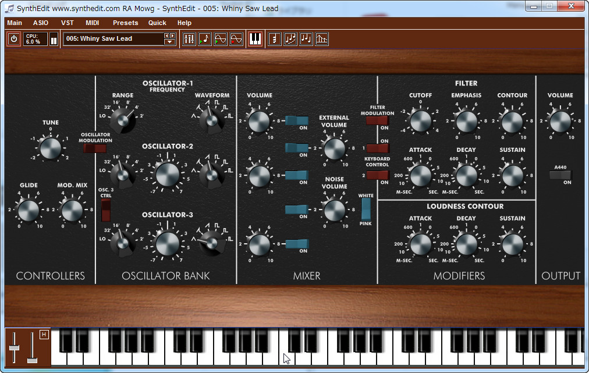Click the Filter Cutoff knob

421,121
